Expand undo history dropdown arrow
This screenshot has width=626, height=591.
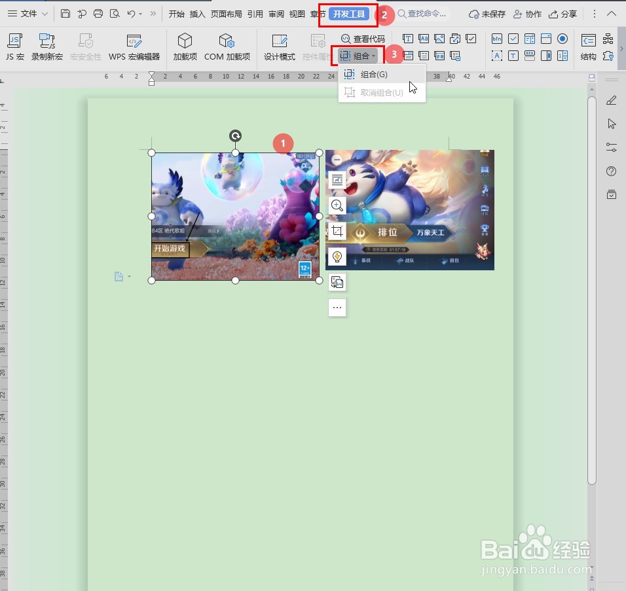point(140,14)
